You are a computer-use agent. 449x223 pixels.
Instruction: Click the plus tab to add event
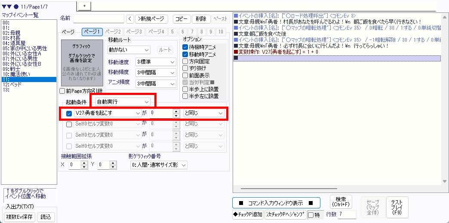coord(84,5)
